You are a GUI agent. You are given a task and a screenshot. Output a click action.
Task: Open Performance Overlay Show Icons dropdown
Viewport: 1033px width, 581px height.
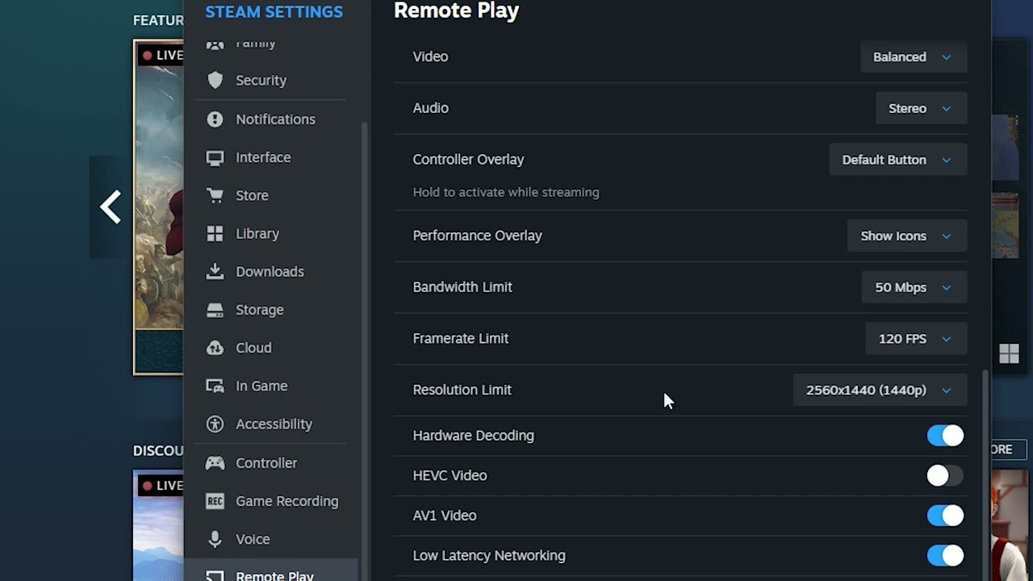[x=906, y=236]
